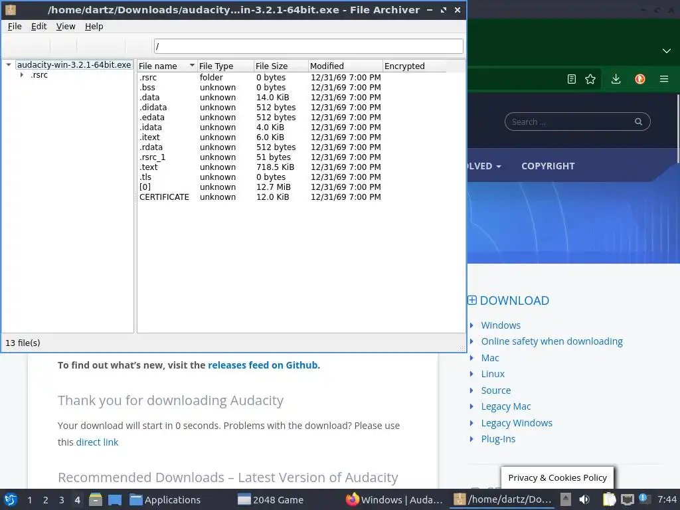680x510 pixels.
Task: Open Online safety when downloading link
Action: 552,341
